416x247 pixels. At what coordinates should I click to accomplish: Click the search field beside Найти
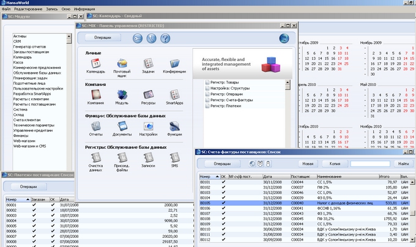[x=370, y=163]
